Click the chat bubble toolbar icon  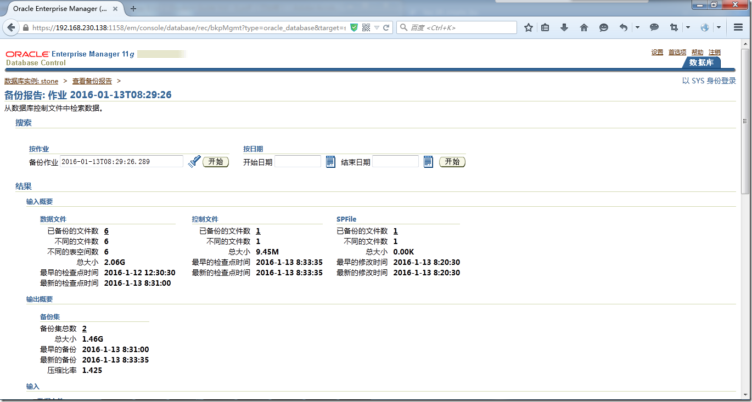click(x=654, y=27)
